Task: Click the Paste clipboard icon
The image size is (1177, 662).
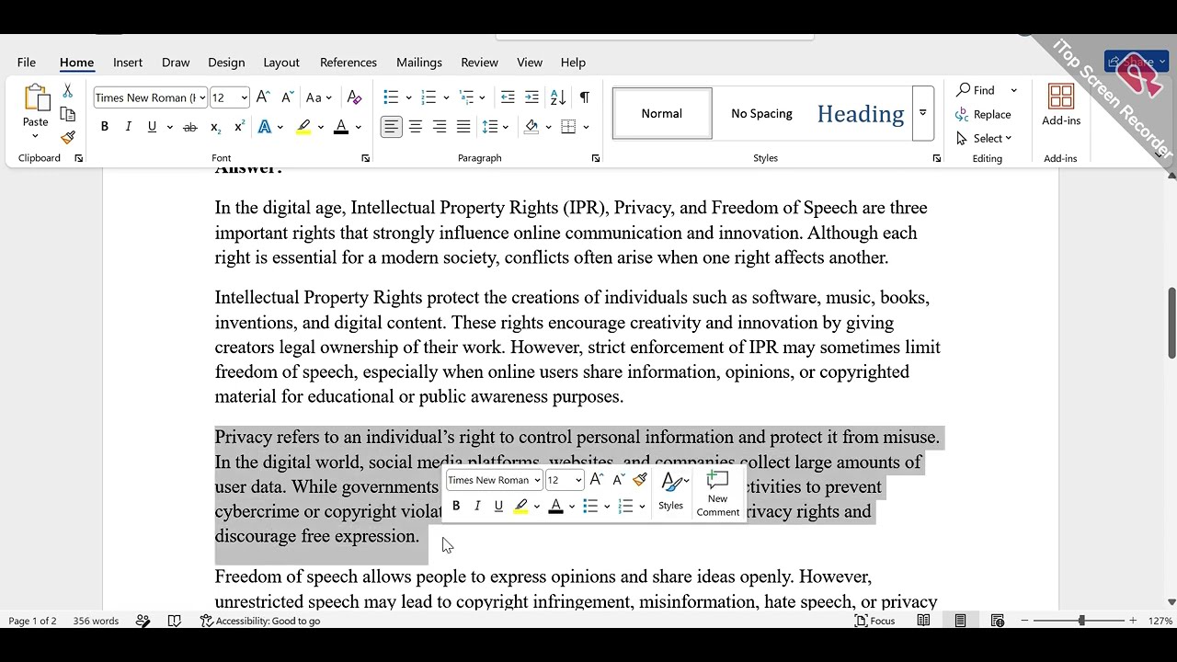Action: point(36,99)
